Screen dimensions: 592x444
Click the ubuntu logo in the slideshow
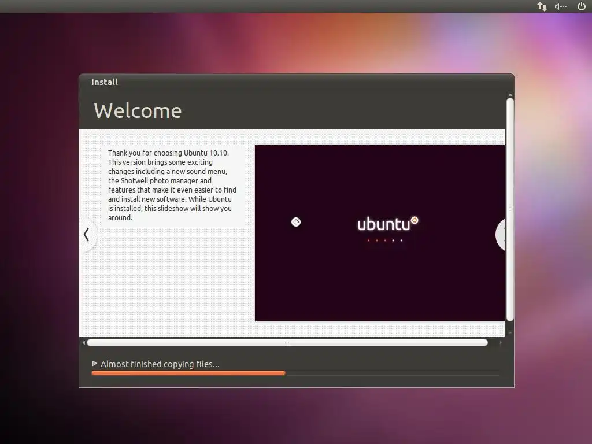point(388,224)
